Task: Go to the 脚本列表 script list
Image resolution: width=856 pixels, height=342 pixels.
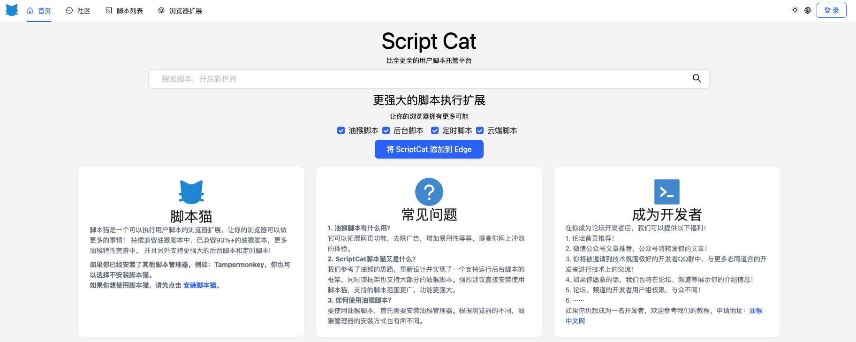Action: 124,11
